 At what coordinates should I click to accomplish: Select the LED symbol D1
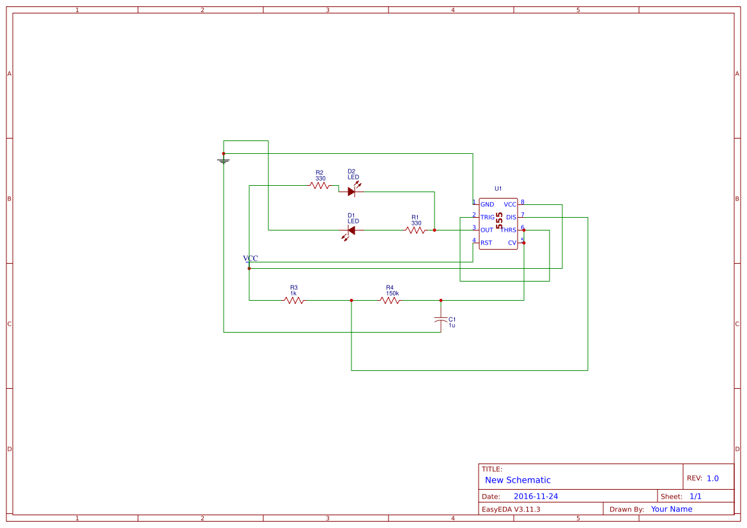tap(351, 230)
